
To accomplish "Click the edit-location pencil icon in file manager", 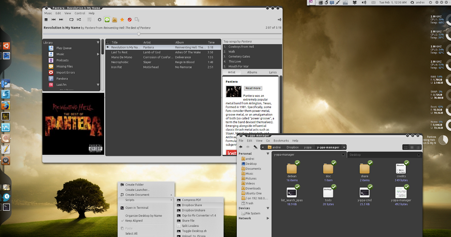I will tap(256, 147).
